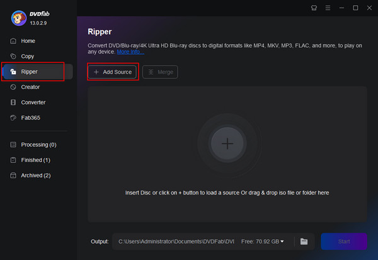The width and height of the screenshot is (378, 260).
Task: Maximize the DVDFab window
Action: click(x=355, y=8)
